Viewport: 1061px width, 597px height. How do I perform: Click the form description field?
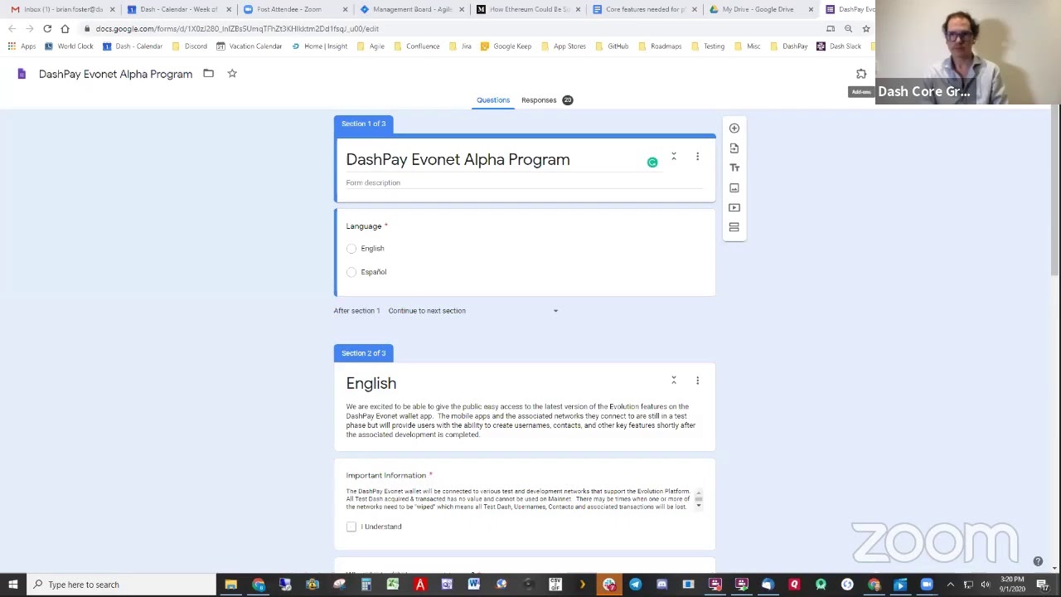524,183
